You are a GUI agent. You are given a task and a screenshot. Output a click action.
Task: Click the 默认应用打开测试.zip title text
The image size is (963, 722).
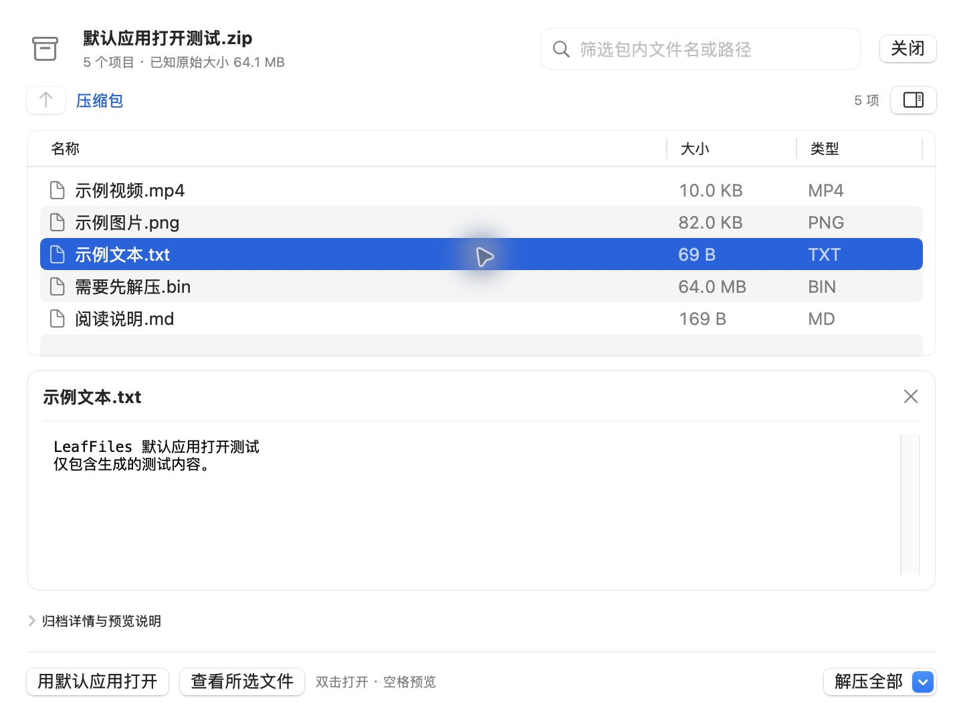click(x=168, y=38)
